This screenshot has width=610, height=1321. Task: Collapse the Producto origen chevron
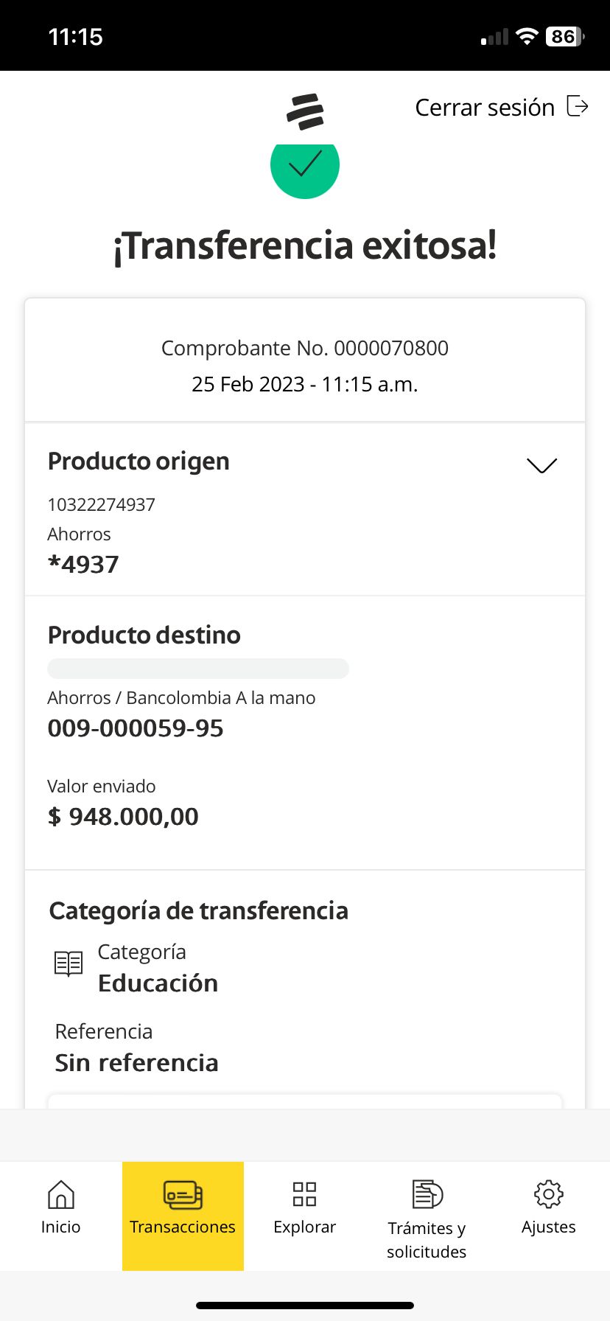point(541,465)
